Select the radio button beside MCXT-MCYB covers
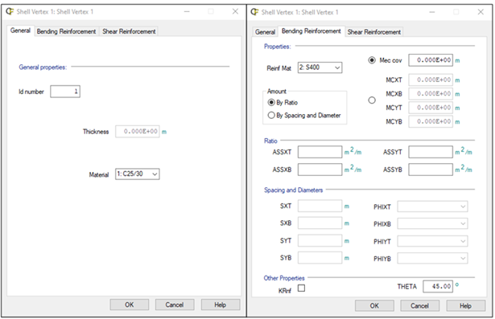Viewport: 495px width, 319px height. 372,100
